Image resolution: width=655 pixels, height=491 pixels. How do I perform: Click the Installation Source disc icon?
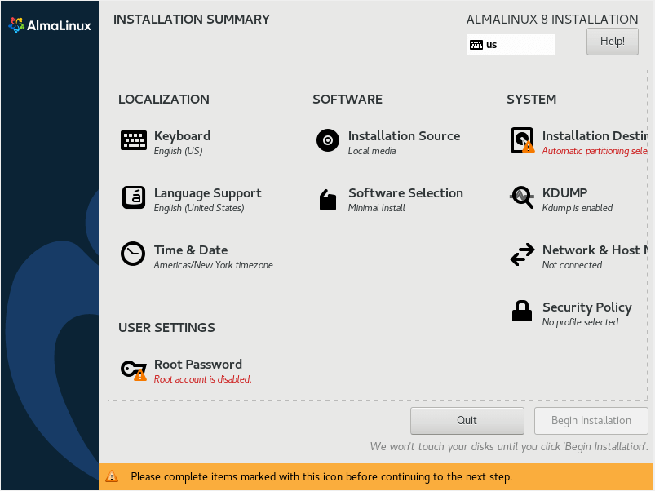click(328, 139)
